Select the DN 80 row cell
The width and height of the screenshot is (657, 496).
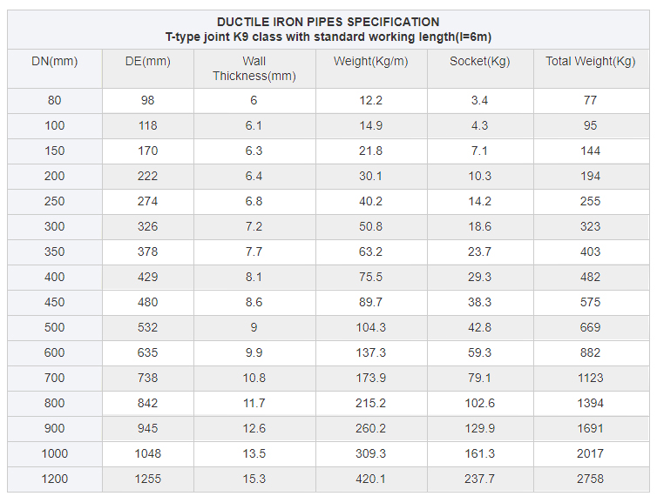(54, 100)
